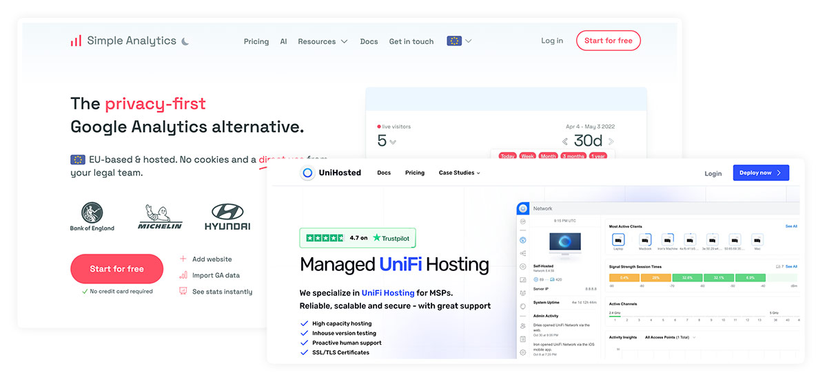Image resolution: width=827 pixels, height=379 pixels.
Task: Click the Bank of England logo
Action: pos(92,217)
